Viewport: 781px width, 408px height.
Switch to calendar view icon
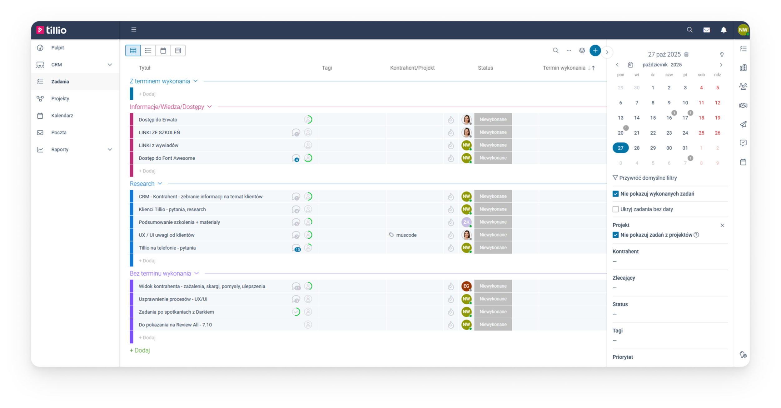(163, 51)
